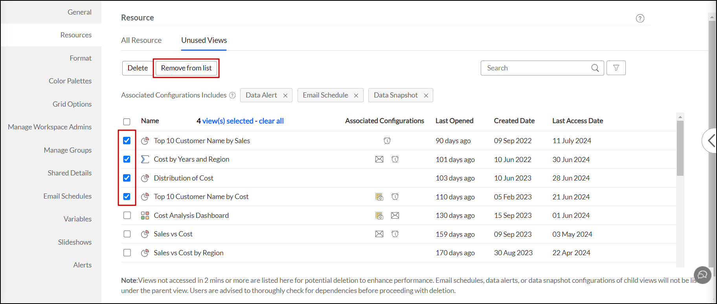Toggle the select all header checkbox
The height and width of the screenshot is (304, 717).
tap(127, 122)
